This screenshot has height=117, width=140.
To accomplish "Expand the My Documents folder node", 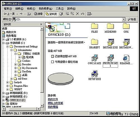I will coord(15,68).
